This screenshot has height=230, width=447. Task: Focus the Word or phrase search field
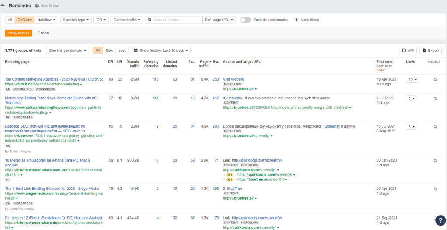pyautogui.click(x=174, y=20)
